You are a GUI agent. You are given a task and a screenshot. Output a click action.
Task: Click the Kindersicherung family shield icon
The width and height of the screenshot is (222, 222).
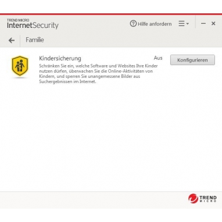pos(20,66)
